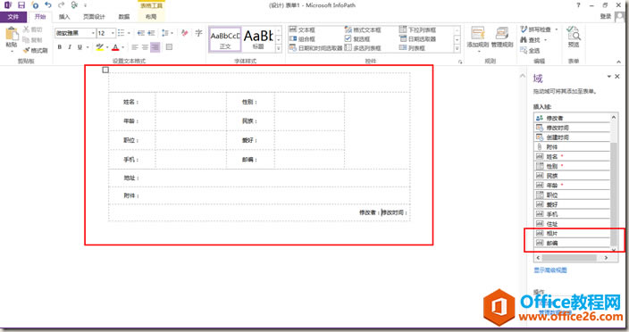Open the font size dropdown showing 12

click(x=113, y=33)
